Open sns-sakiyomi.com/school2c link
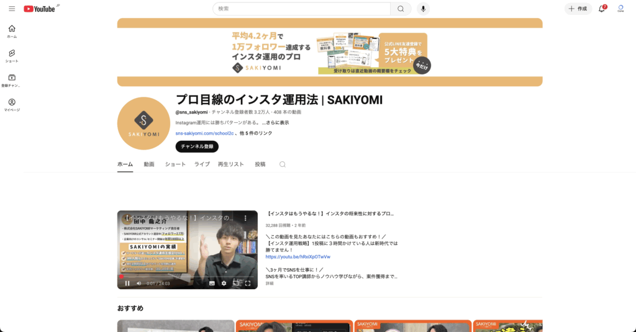Viewport: 636px width, 332px height. tap(204, 133)
